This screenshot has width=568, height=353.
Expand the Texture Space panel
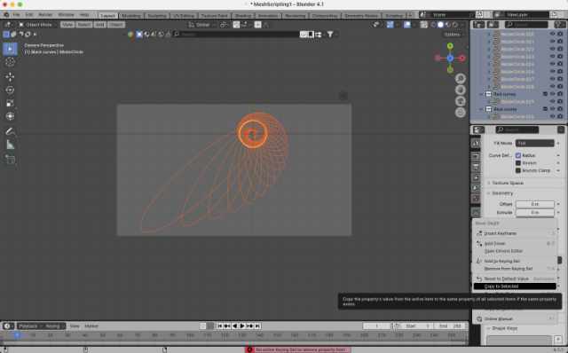(508, 184)
